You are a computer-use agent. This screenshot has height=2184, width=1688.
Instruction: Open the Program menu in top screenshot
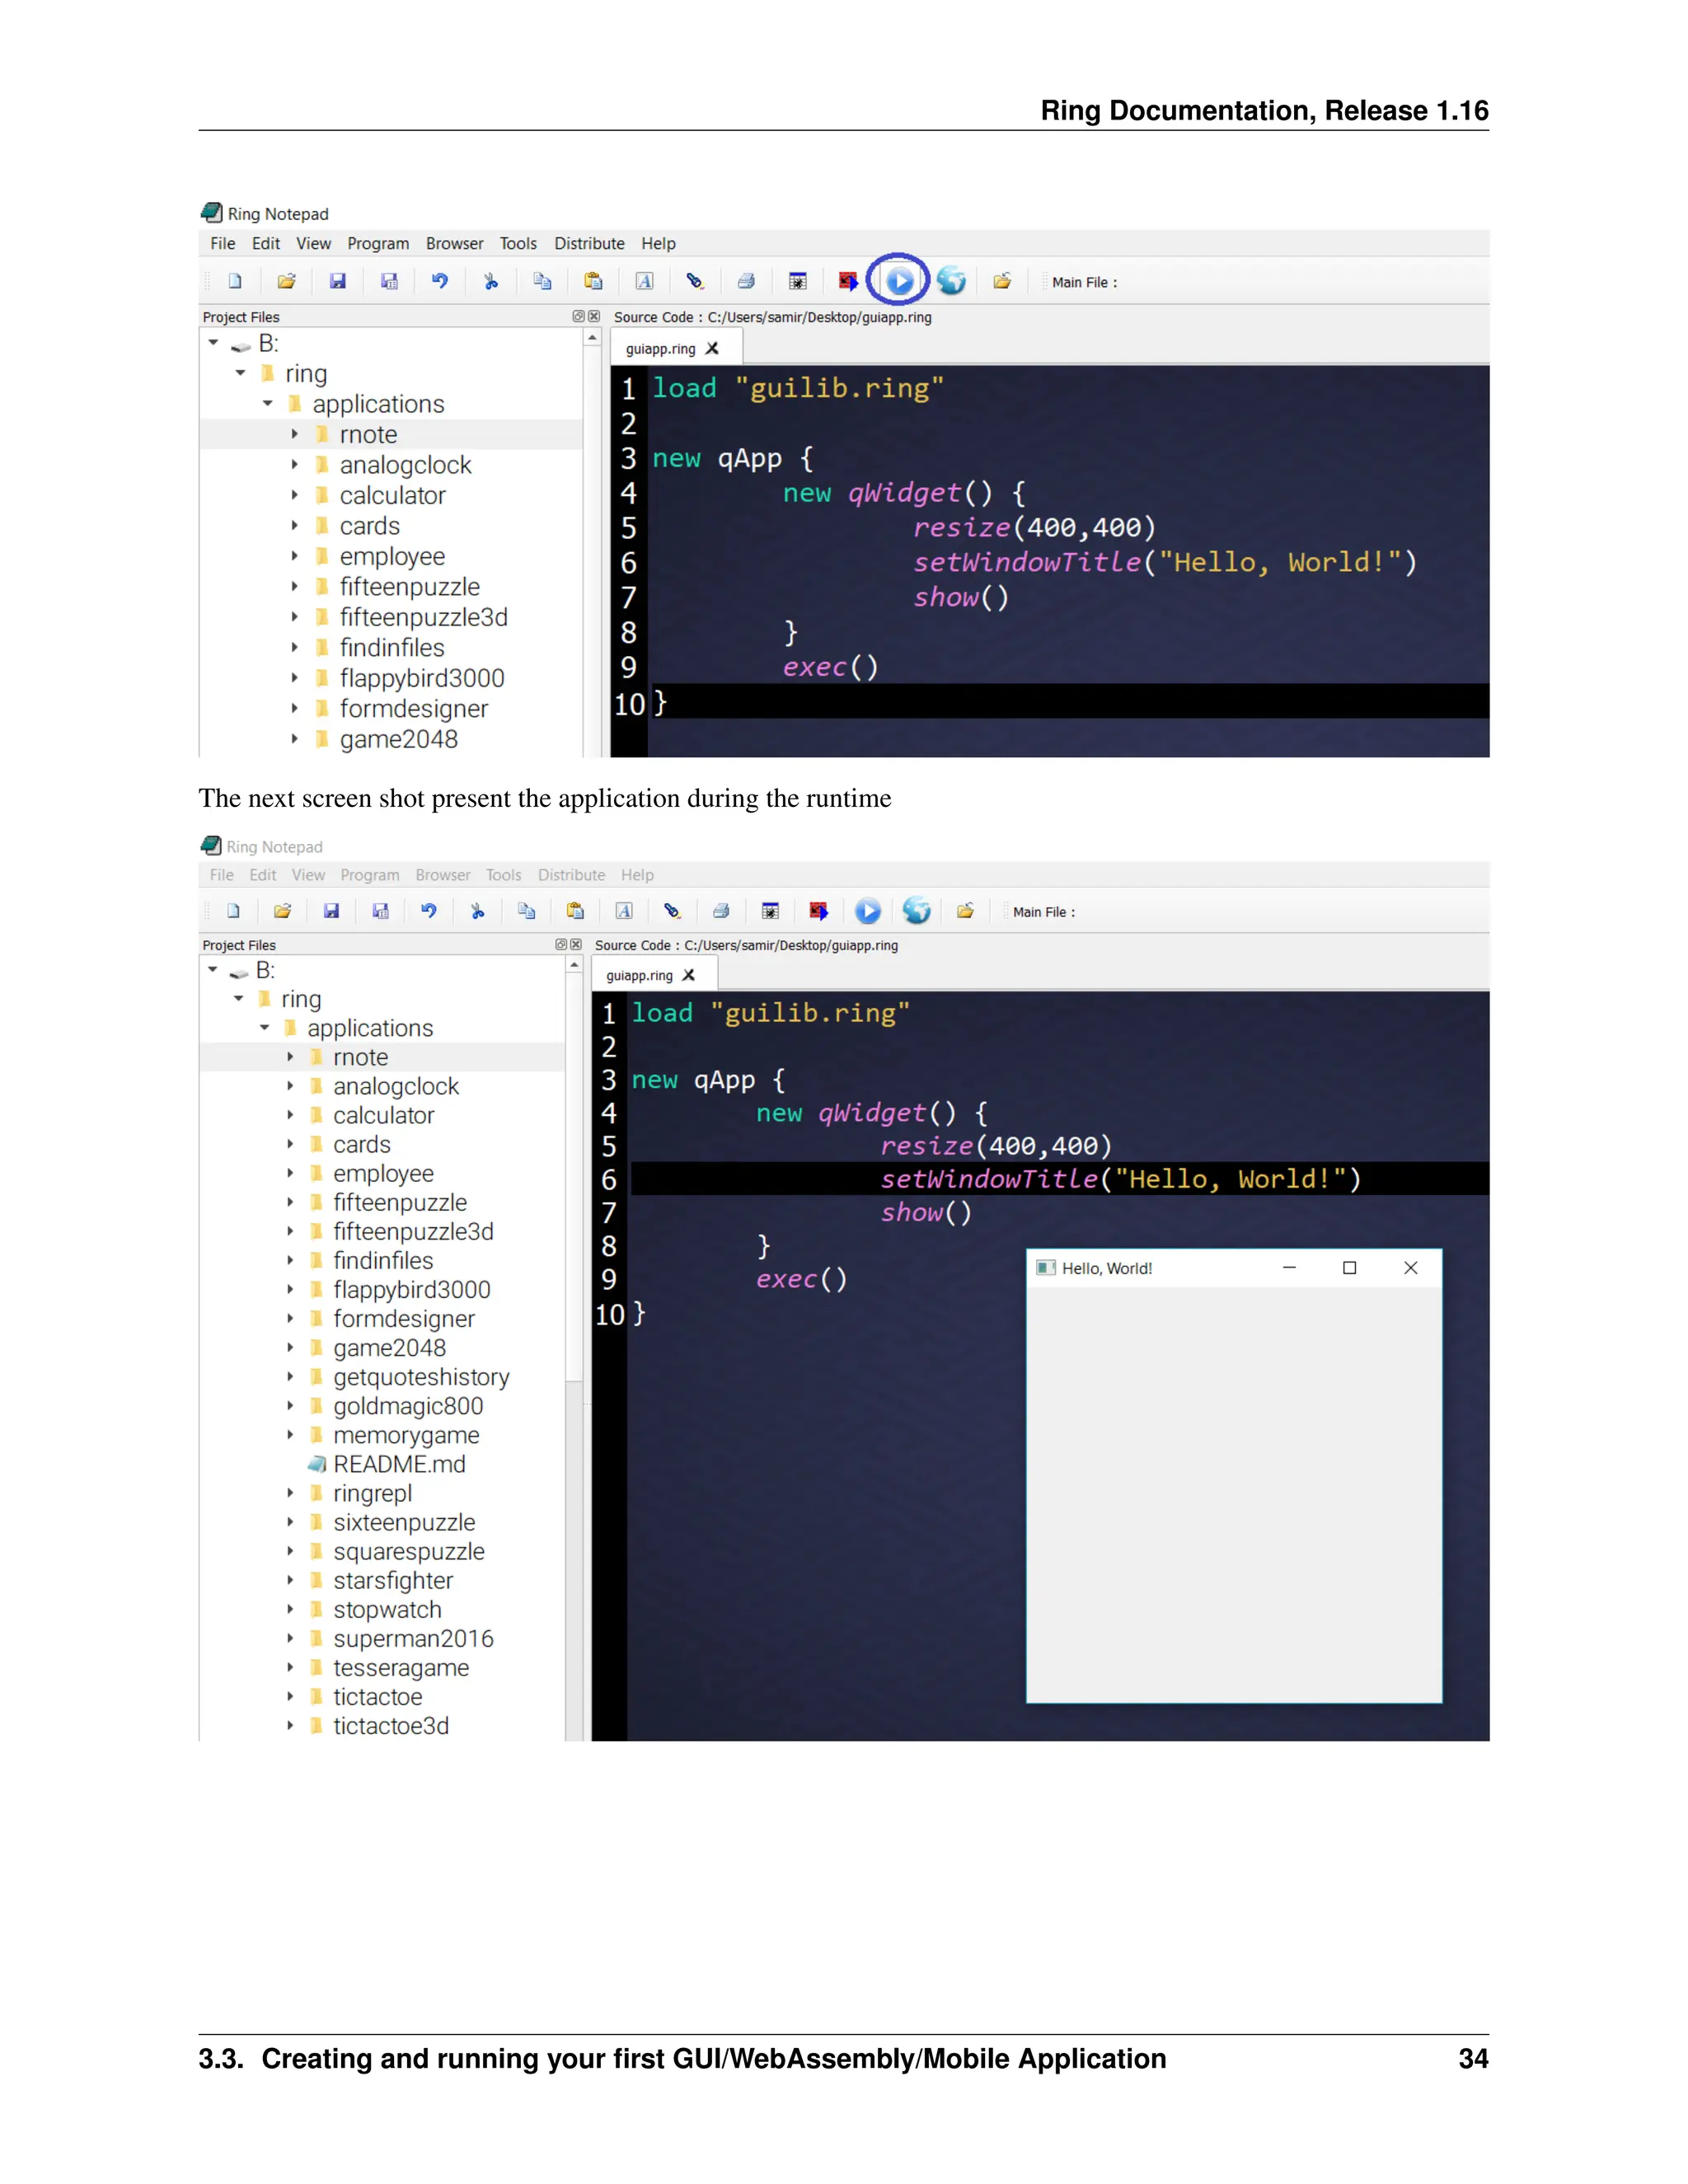[x=378, y=243]
